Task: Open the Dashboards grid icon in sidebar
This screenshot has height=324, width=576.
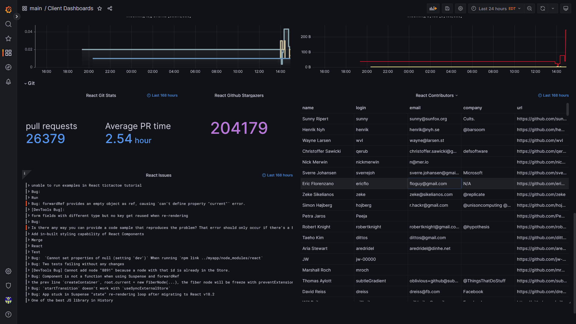Action: click(x=8, y=53)
